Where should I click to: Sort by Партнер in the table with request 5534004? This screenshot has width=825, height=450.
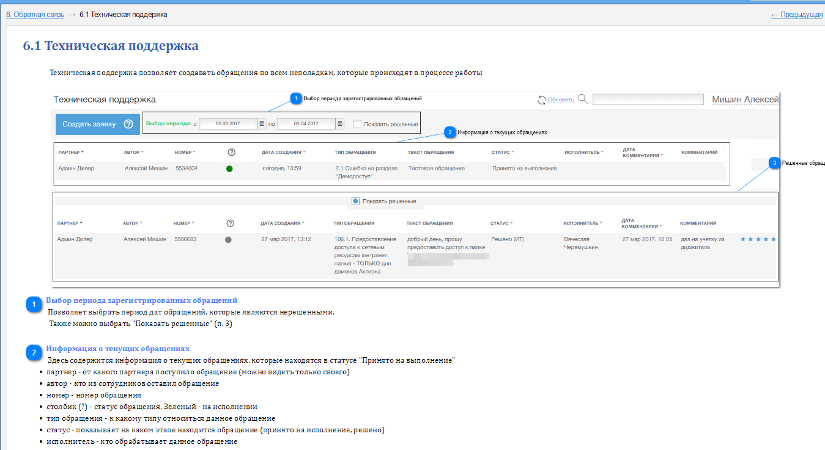click(x=71, y=152)
